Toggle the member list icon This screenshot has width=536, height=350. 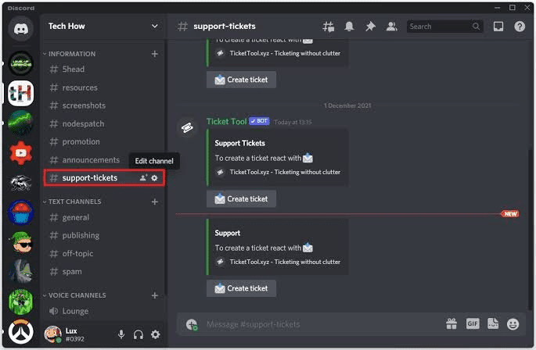tap(391, 27)
